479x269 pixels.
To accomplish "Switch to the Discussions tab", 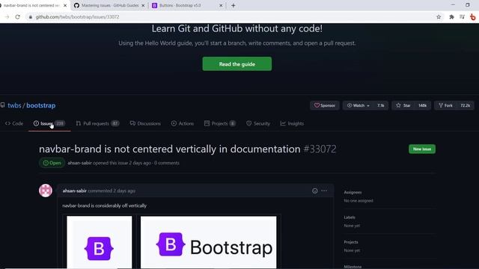I will 145,123.
